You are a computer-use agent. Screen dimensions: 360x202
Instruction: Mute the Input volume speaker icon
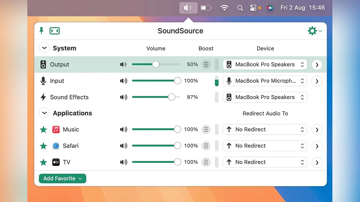point(123,81)
